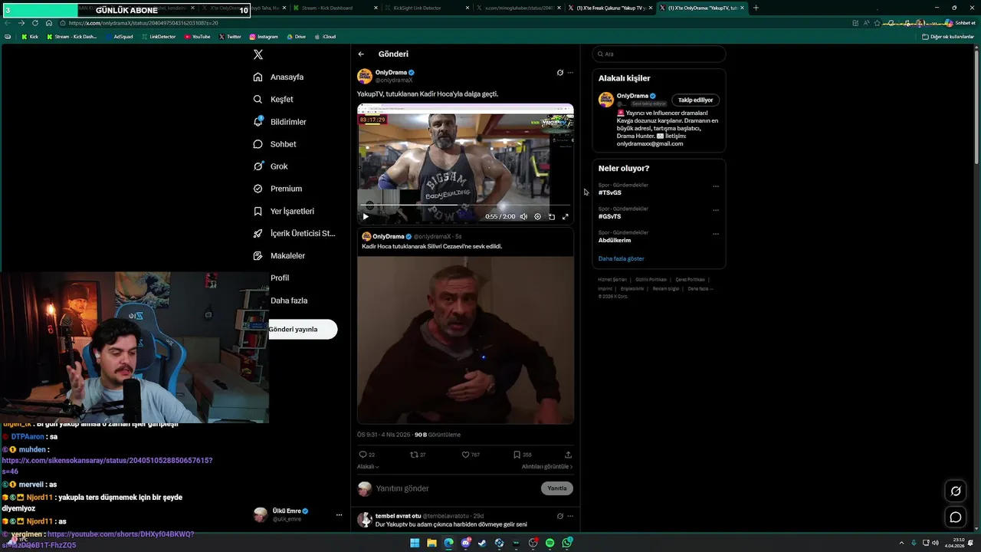Share the post via share icon

click(568, 455)
